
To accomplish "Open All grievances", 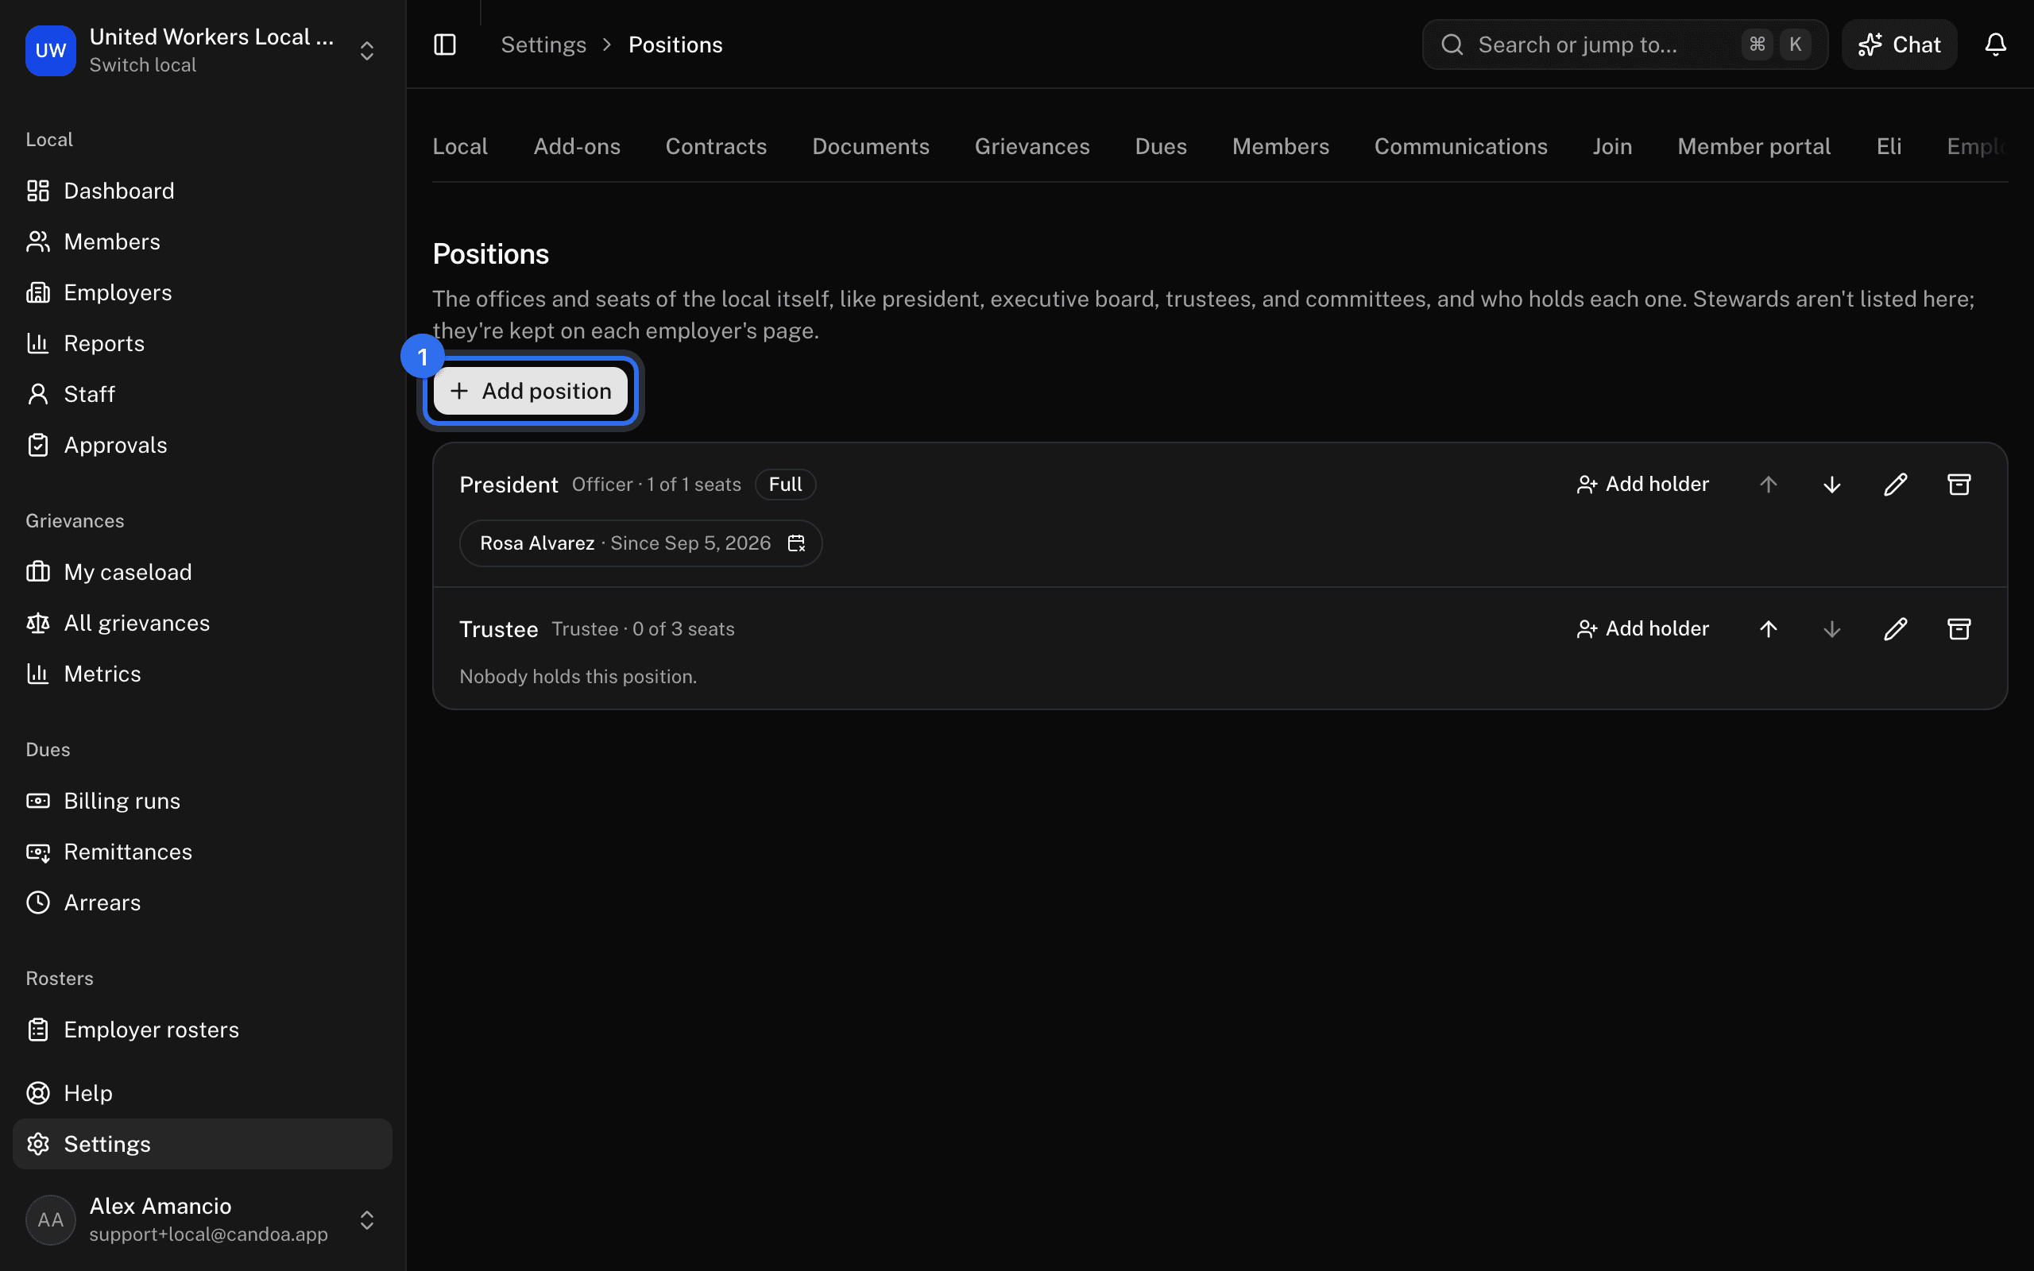I will [203, 623].
